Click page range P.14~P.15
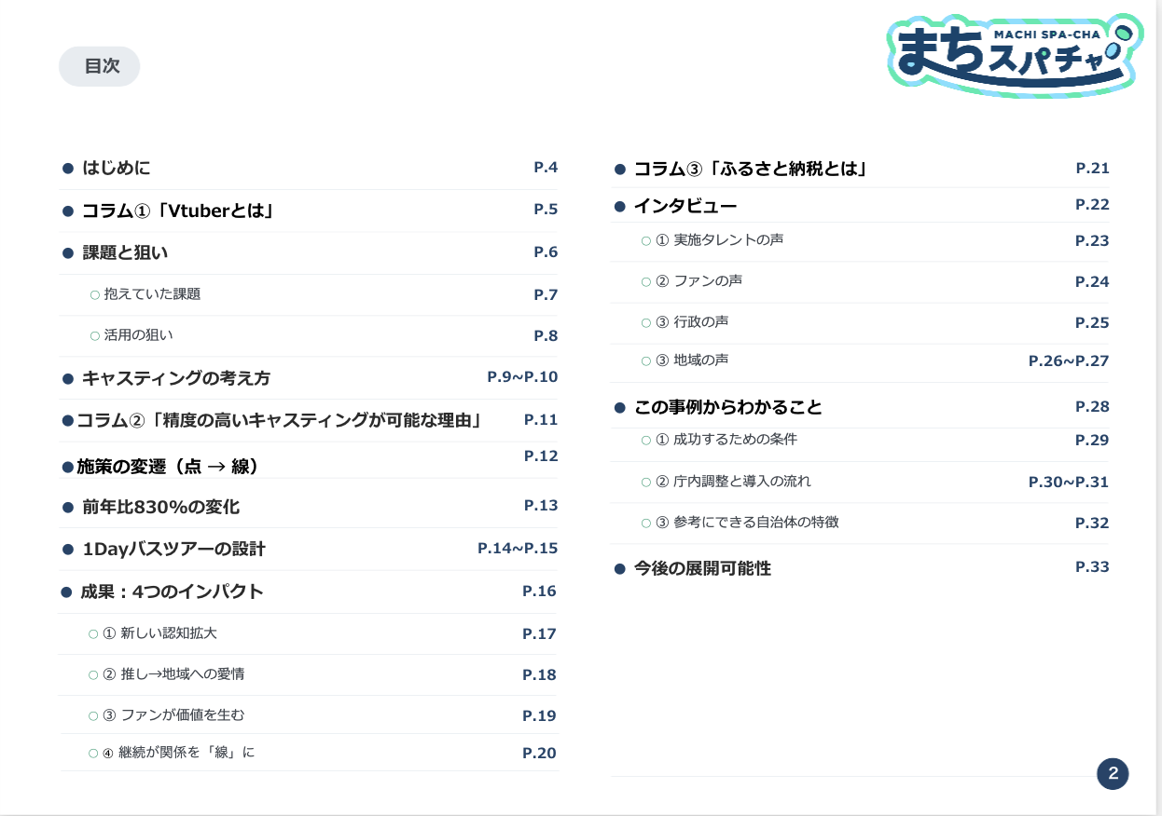 (518, 549)
